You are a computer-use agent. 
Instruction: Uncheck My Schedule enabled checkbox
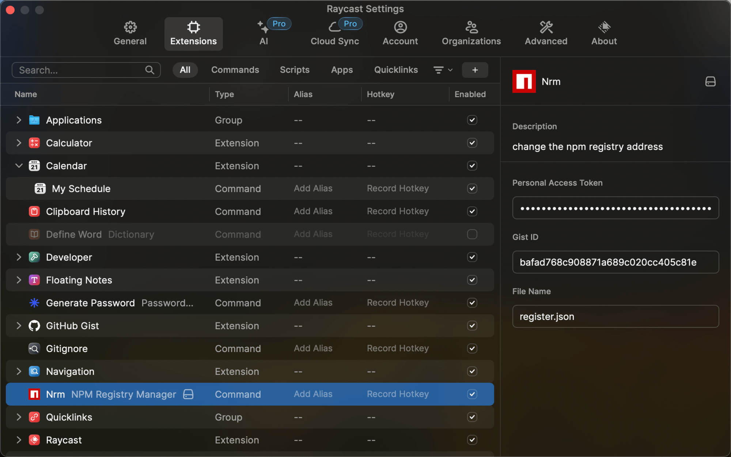pos(472,189)
